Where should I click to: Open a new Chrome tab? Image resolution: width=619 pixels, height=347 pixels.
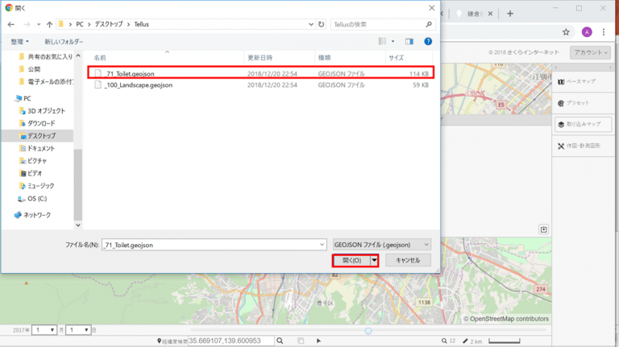point(510,14)
